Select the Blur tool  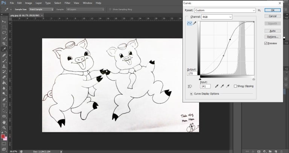tap(4, 88)
